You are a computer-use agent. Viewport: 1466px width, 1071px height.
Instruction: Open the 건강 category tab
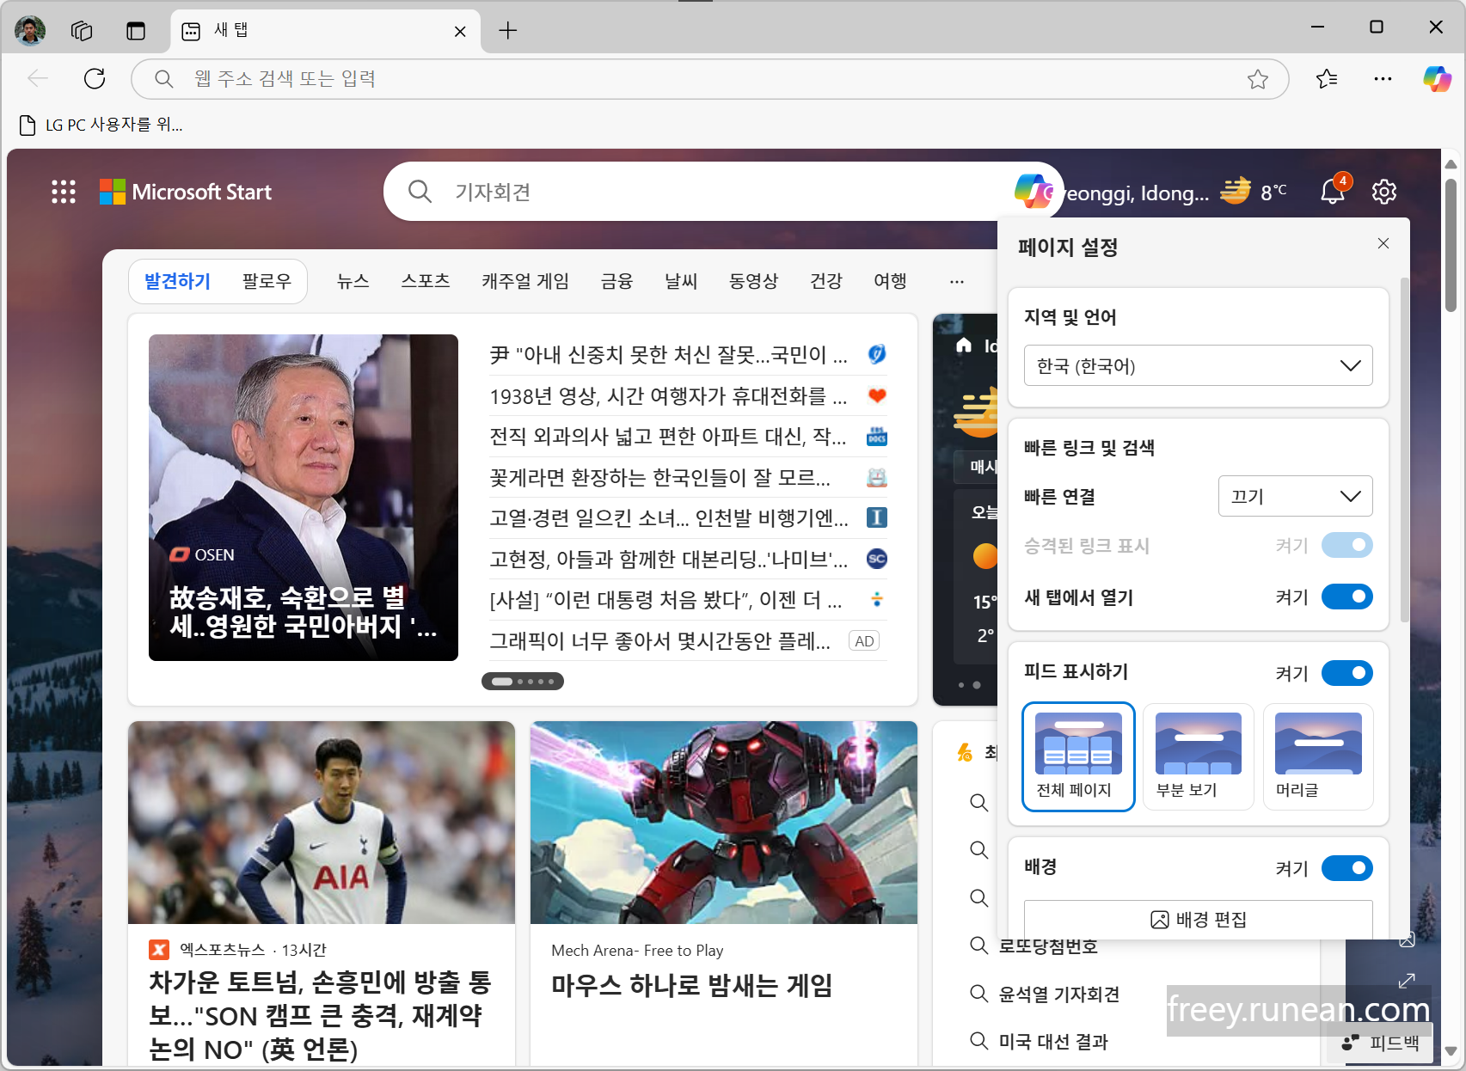826,281
